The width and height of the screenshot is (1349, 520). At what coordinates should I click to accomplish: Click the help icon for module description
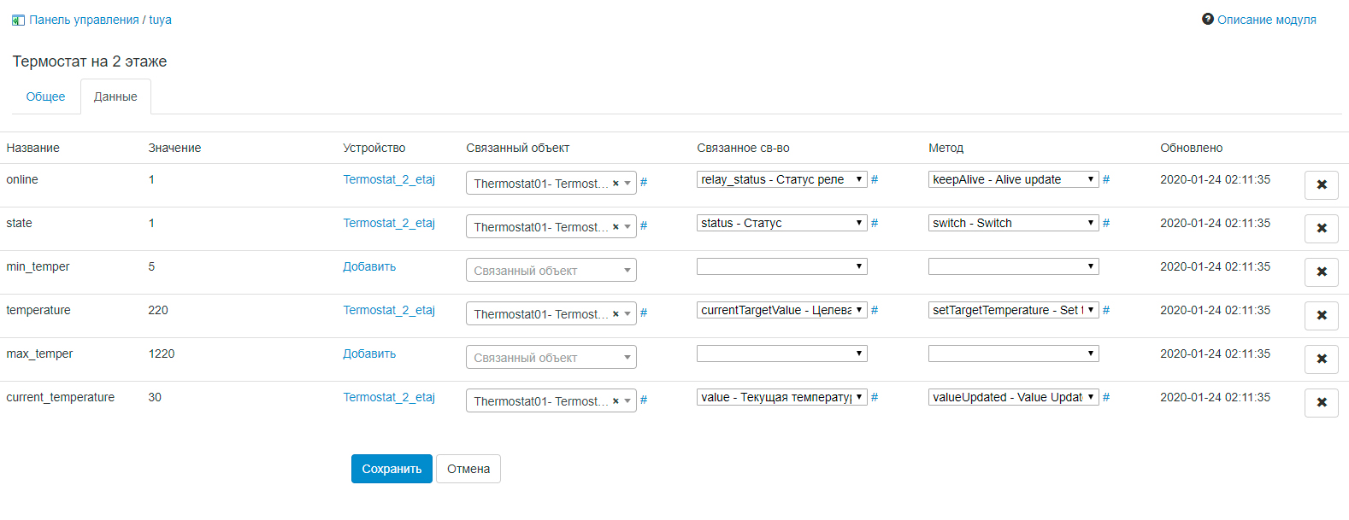pos(1207,19)
